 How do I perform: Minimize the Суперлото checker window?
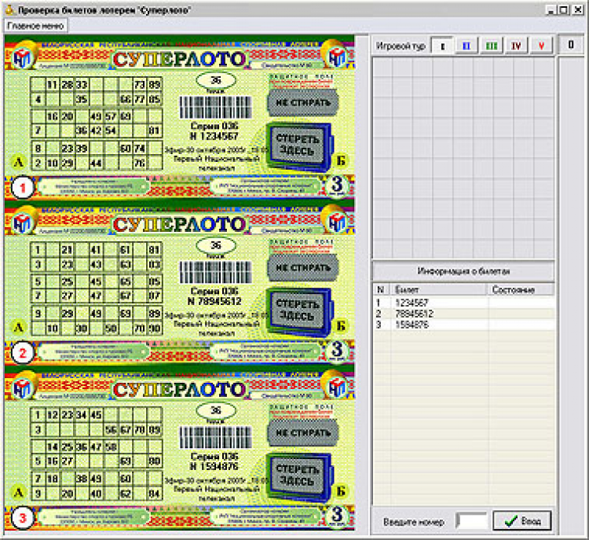pyautogui.click(x=551, y=9)
